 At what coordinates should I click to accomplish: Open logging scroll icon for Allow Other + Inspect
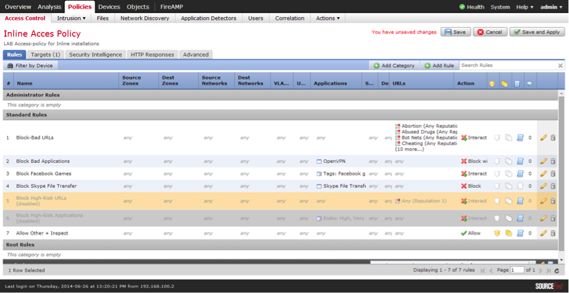point(520,233)
